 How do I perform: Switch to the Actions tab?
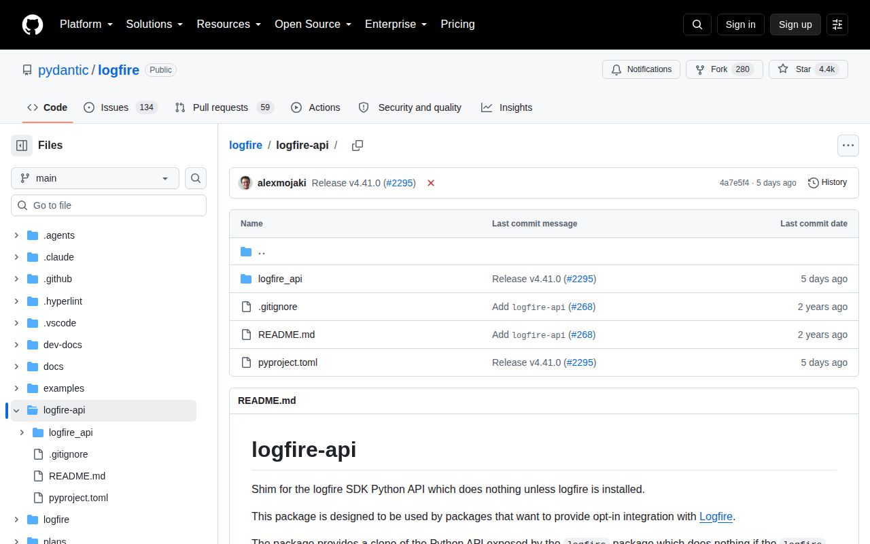point(315,107)
